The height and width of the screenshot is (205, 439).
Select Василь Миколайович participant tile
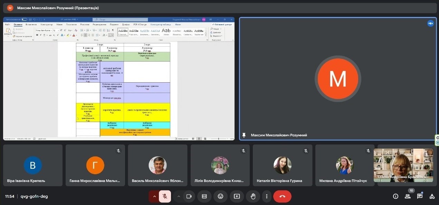pyautogui.click(x=158, y=165)
